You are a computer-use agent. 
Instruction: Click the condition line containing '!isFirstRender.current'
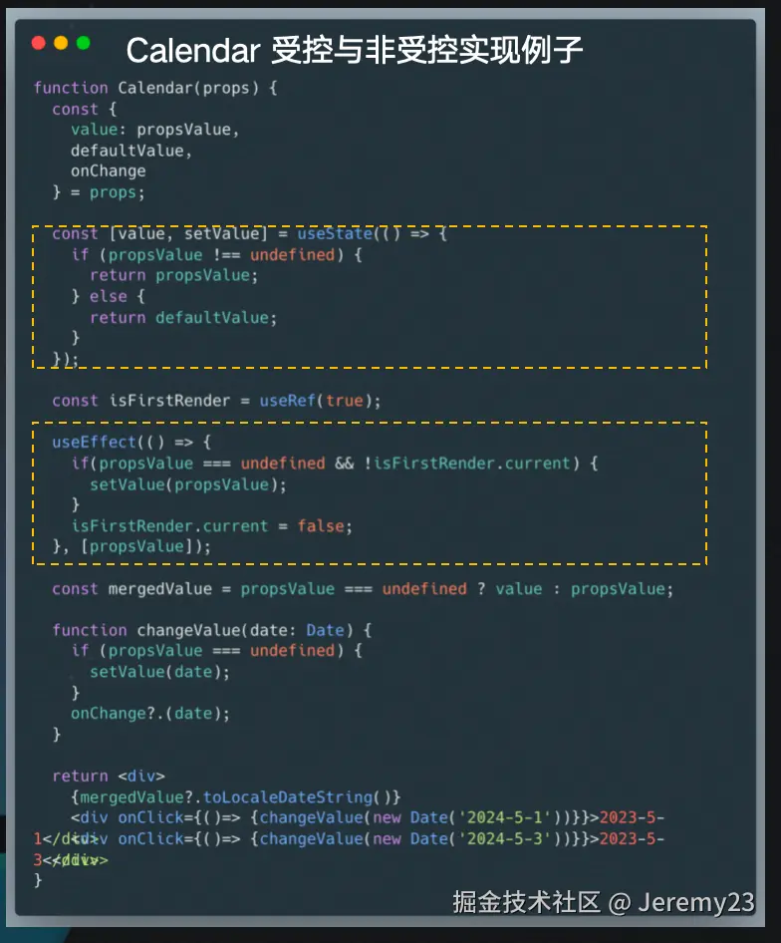point(335,464)
